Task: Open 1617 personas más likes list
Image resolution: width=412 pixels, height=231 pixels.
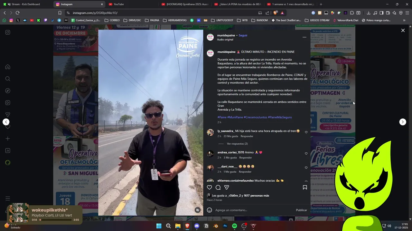Action: tap(257, 195)
